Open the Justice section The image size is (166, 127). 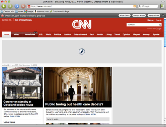[67, 34]
